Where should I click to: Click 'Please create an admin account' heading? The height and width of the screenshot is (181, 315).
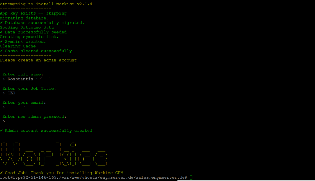coord(38,60)
